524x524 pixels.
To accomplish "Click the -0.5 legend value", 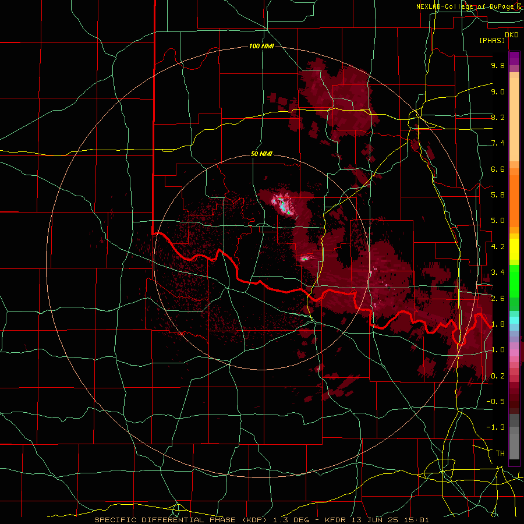I will (495, 402).
